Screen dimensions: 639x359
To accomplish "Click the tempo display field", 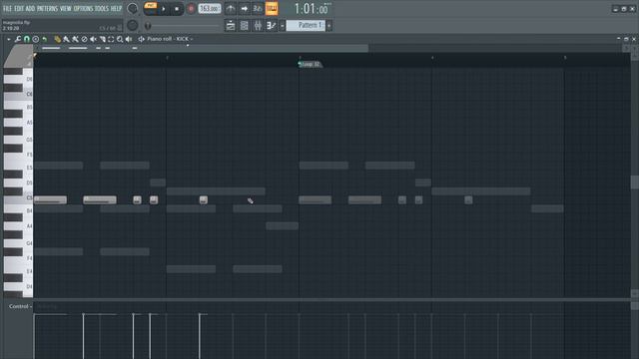I will pos(210,9).
